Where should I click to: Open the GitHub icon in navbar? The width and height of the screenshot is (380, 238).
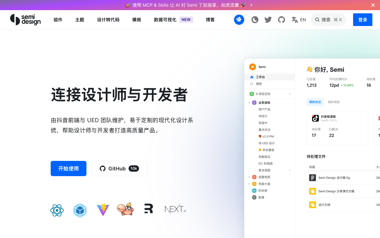pyautogui.click(x=282, y=20)
